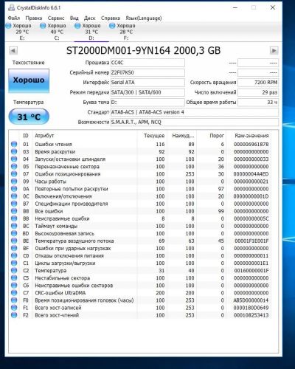Open the Диск menu
This screenshot has width=295, height=369.
(89, 18)
